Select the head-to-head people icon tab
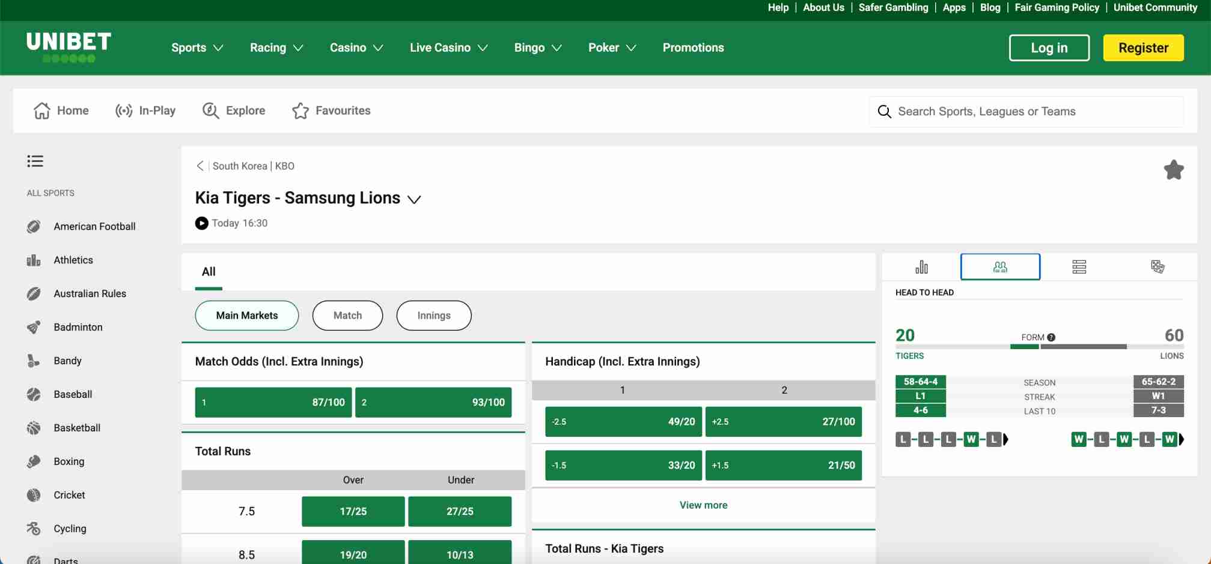 tap(1000, 266)
